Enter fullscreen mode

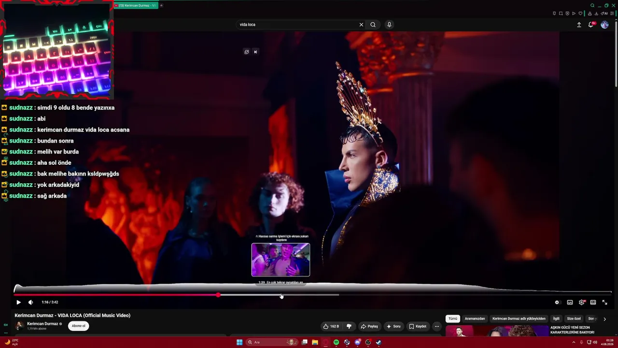[x=604, y=302]
